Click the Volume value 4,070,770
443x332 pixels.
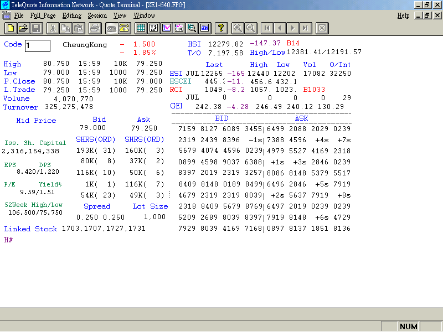(73, 99)
